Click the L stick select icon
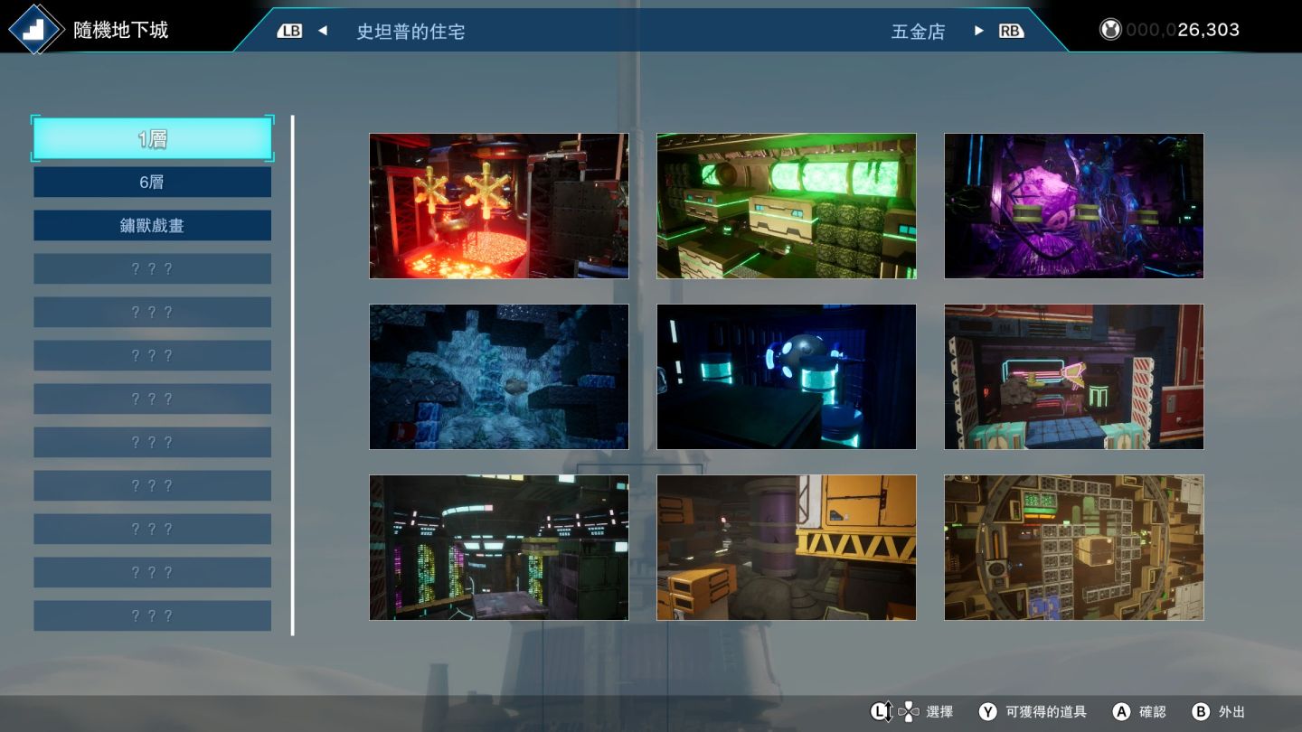The width and height of the screenshot is (1302, 732). click(882, 712)
